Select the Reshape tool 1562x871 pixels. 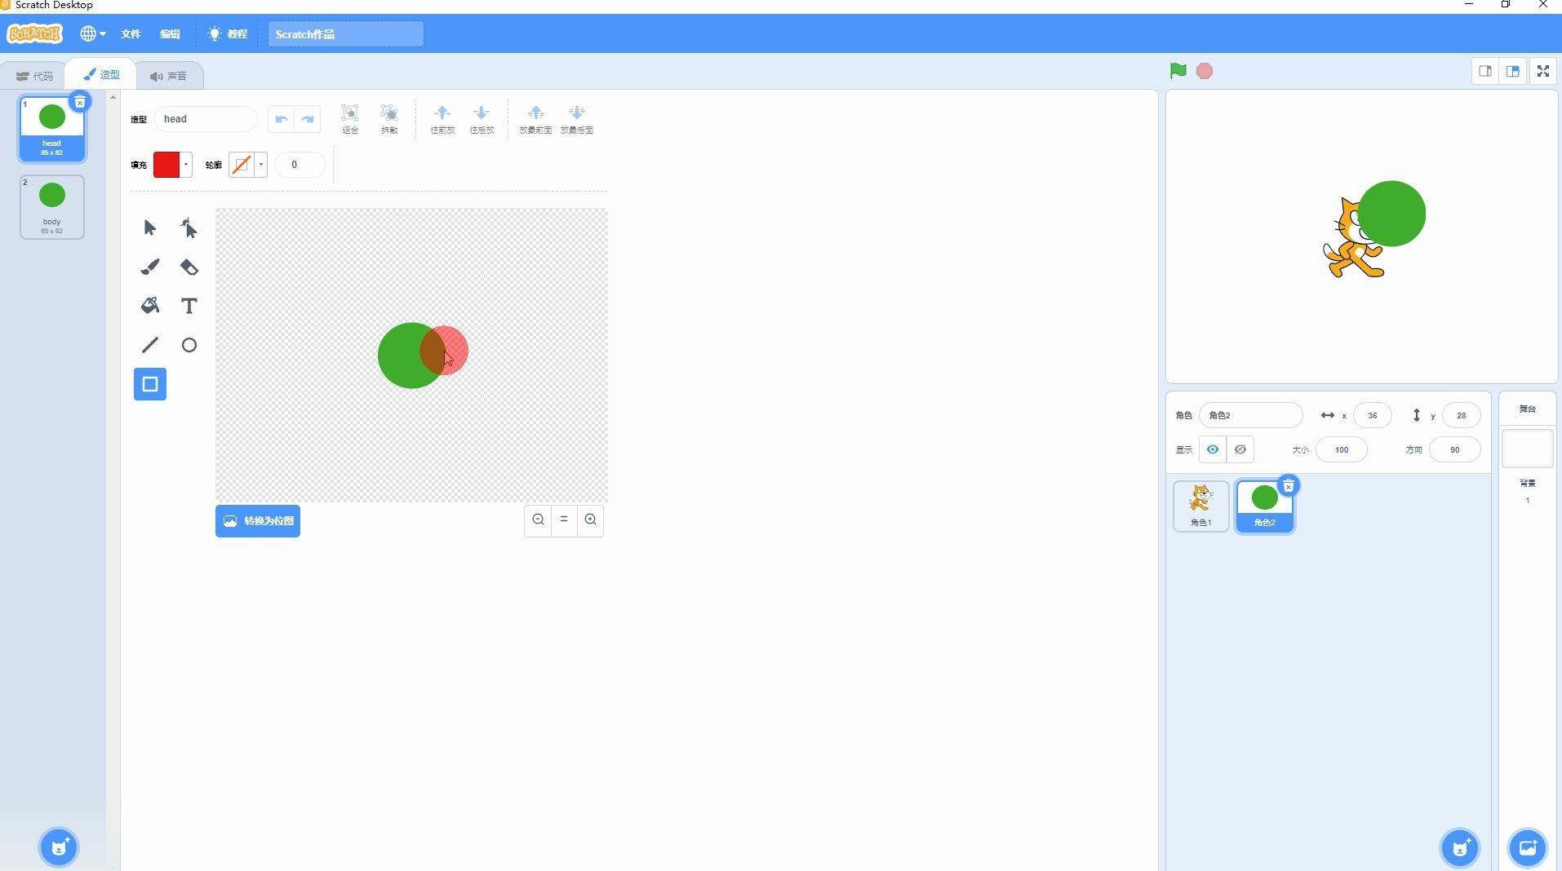(x=189, y=228)
